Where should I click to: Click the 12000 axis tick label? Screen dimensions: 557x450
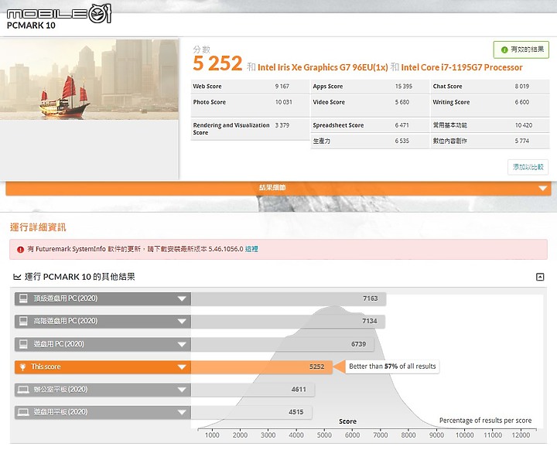(521, 435)
